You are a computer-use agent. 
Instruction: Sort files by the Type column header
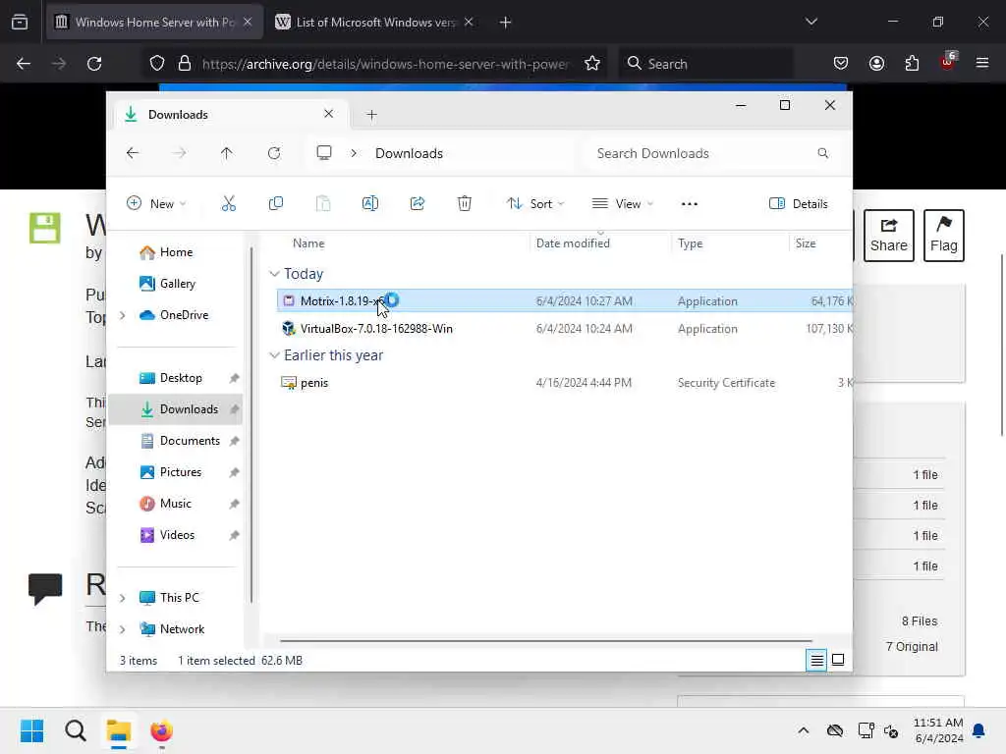691,243
